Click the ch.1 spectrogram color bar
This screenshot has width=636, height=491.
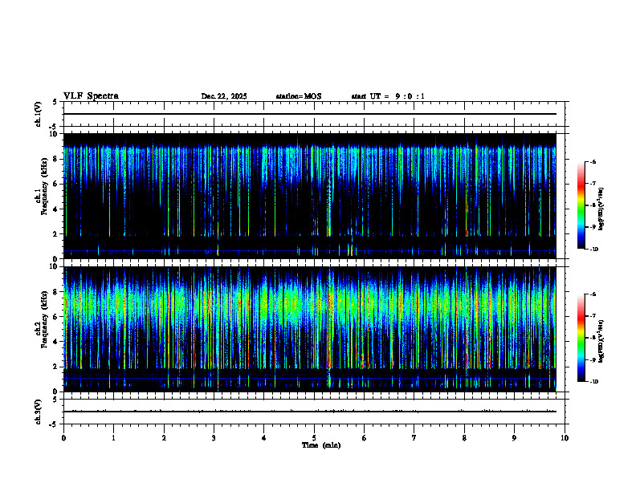pyautogui.click(x=581, y=205)
